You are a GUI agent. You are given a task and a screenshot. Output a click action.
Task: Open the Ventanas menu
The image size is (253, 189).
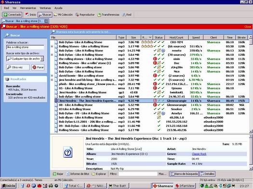point(45,8)
